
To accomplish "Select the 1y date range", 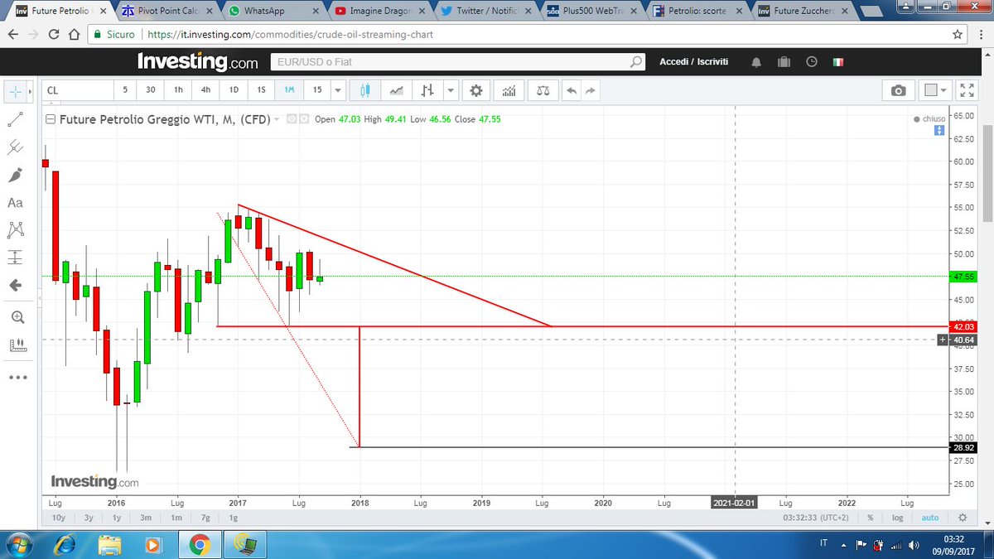I will tap(117, 517).
